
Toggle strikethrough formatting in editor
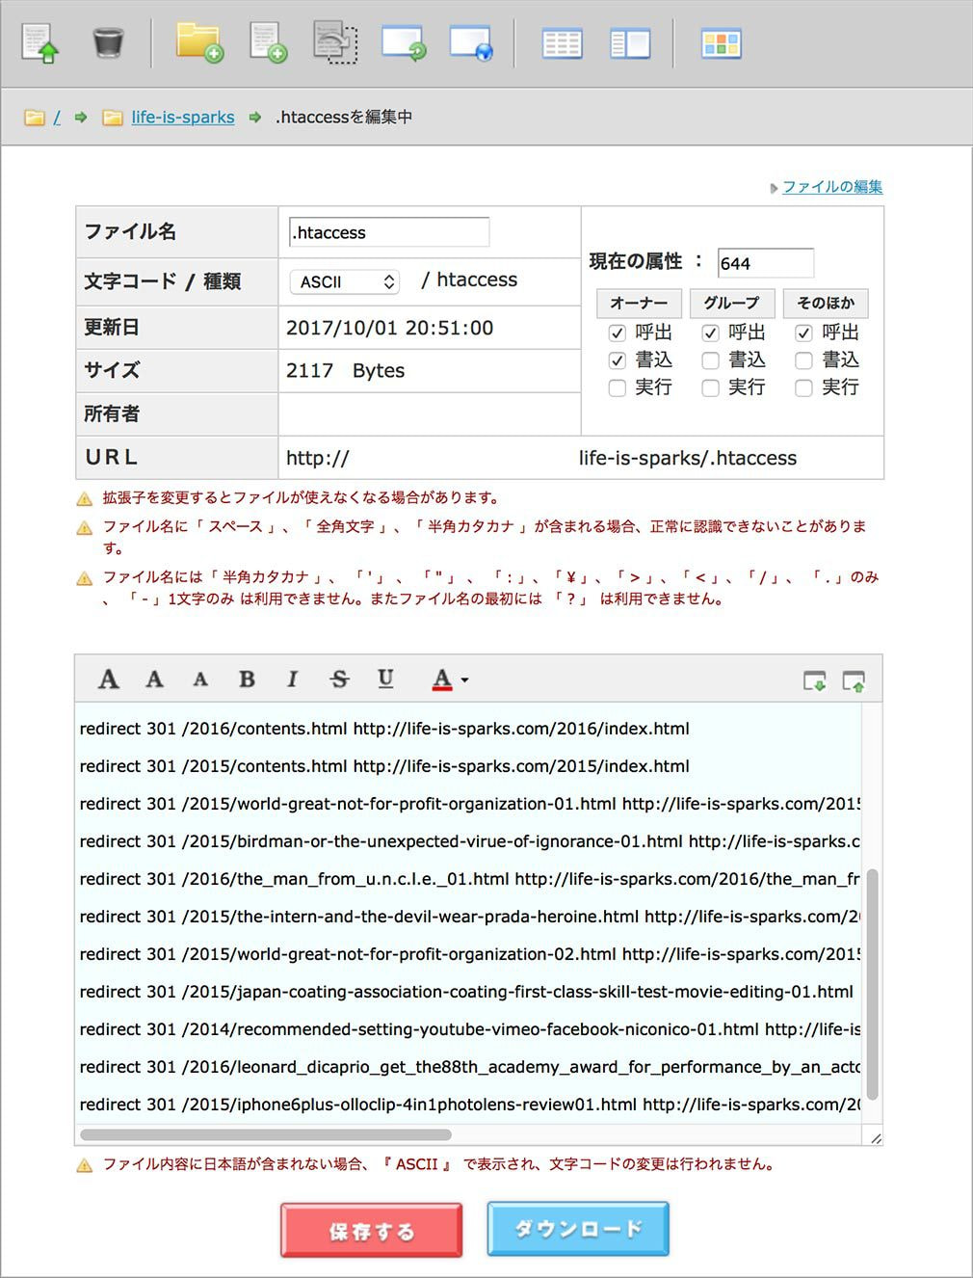(339, 679)
